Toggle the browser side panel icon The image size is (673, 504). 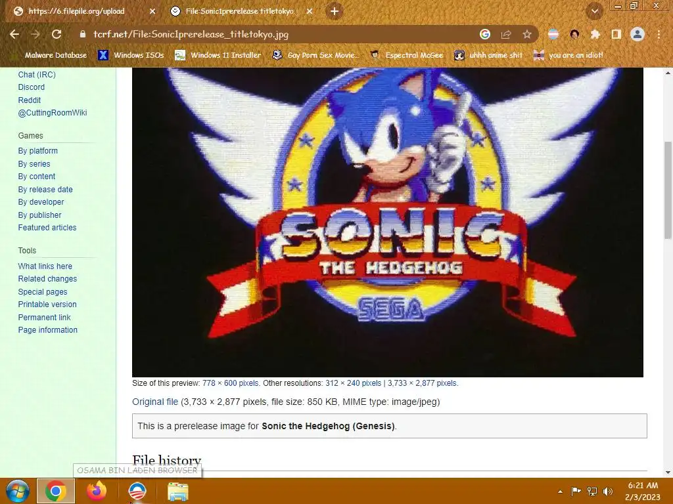(616, 34)
